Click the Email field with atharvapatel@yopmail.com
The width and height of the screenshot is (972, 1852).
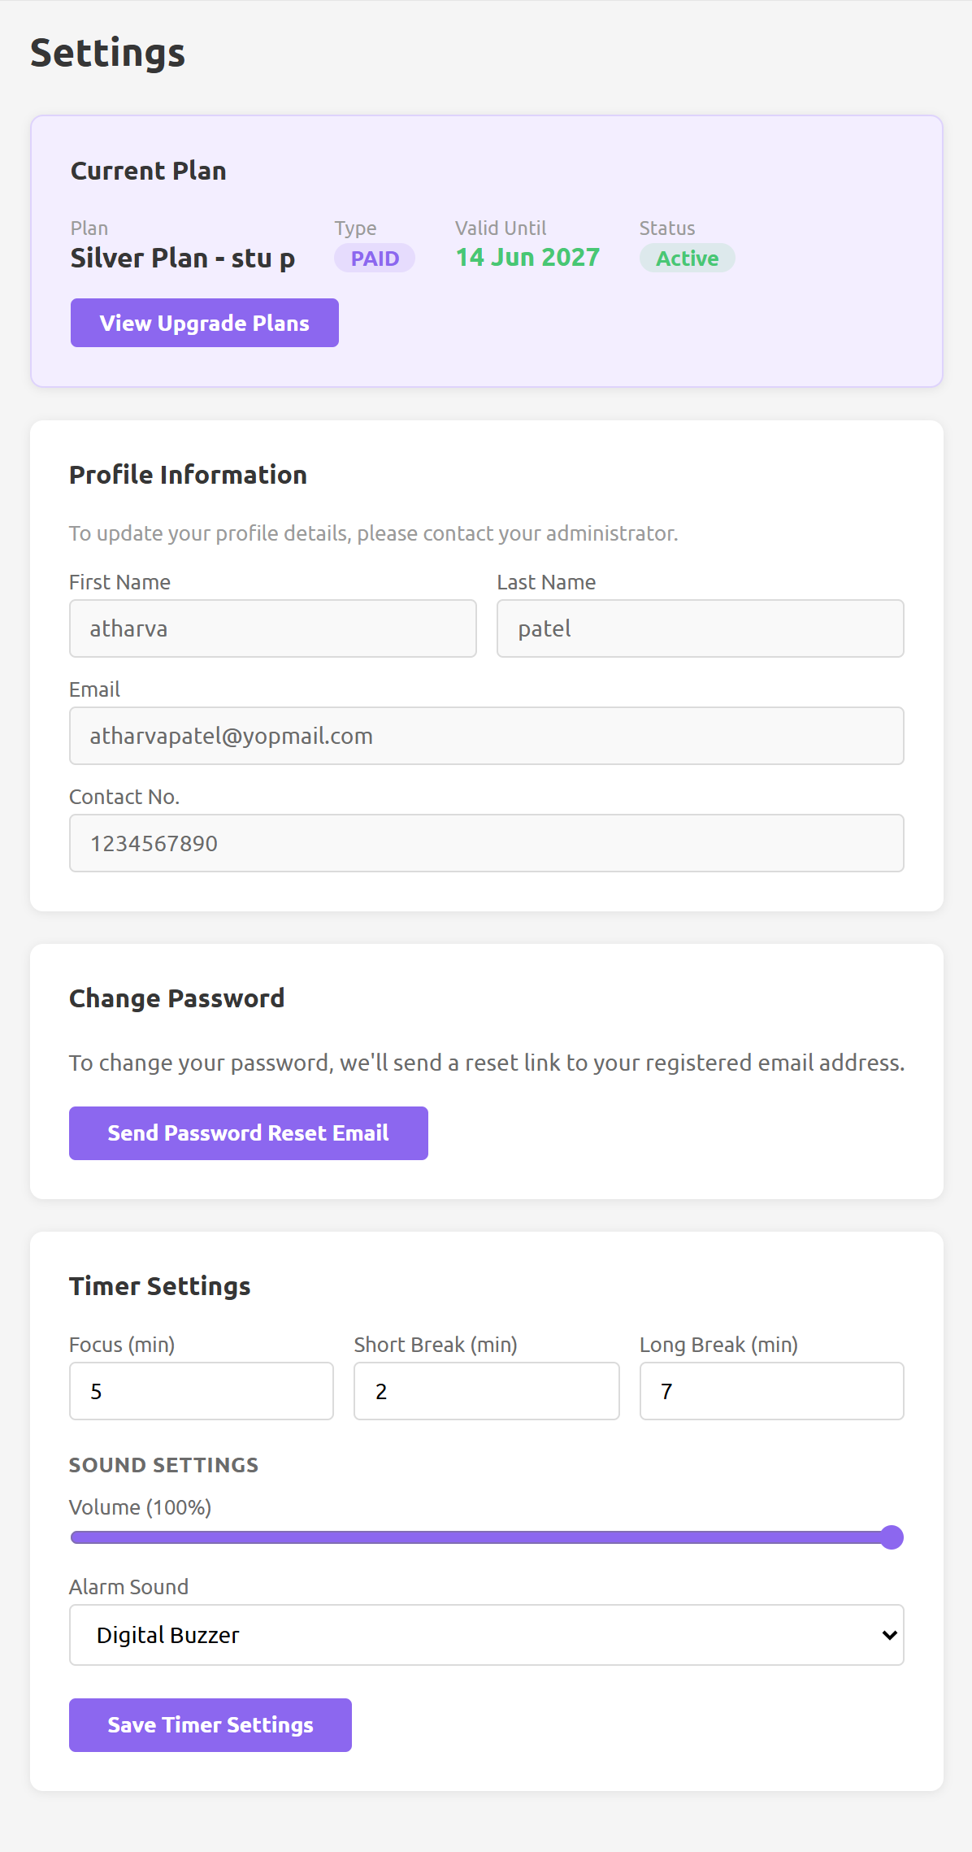[486, 736]
